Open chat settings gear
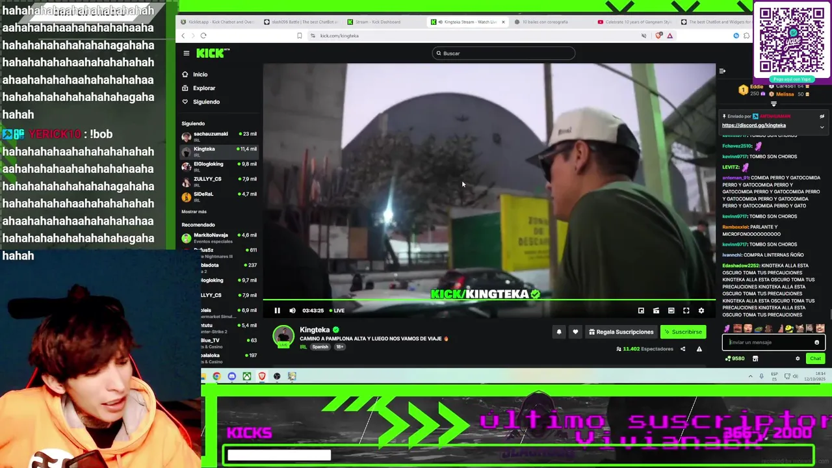The height and width of the screenshot is (468, 832). [798, 359]
